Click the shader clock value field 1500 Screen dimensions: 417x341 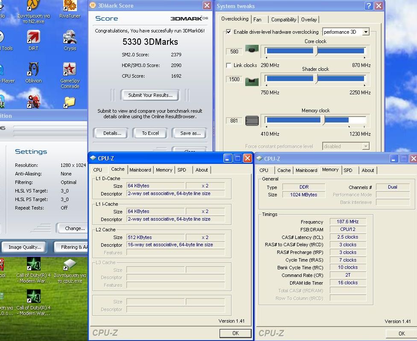pos(234,79)
